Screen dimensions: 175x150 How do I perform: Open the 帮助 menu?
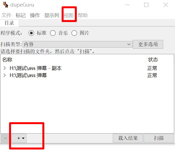click(83, 15)
